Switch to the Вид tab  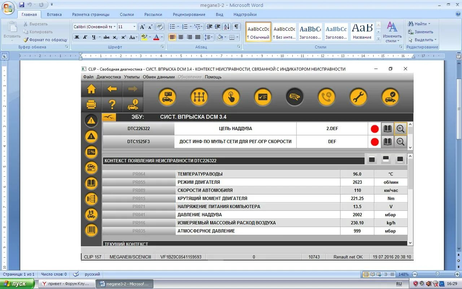point(219,14)
